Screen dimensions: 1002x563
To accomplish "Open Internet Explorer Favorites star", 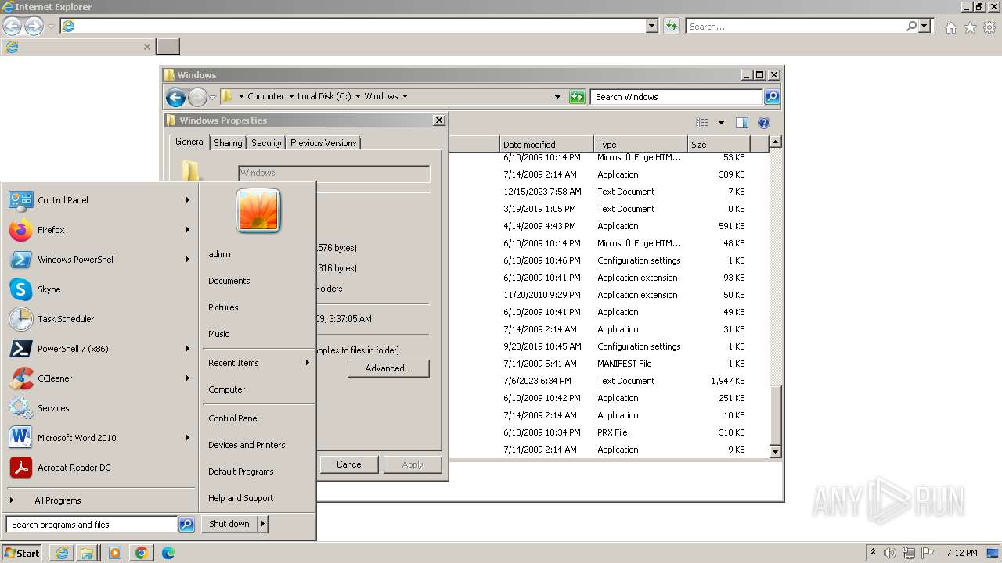I will 970,27.
